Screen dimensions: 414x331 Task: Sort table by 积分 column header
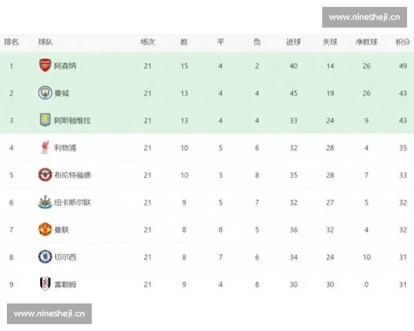pyautogui.click(x=402, y=42)
